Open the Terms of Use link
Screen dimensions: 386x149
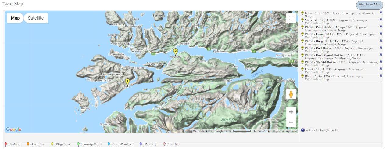262,131
